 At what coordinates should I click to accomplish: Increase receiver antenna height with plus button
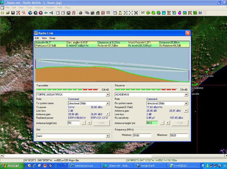pos(168,123)
